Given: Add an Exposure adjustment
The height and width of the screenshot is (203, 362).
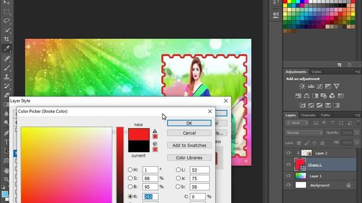Looking at the screenshot, I should coord(328,86).
